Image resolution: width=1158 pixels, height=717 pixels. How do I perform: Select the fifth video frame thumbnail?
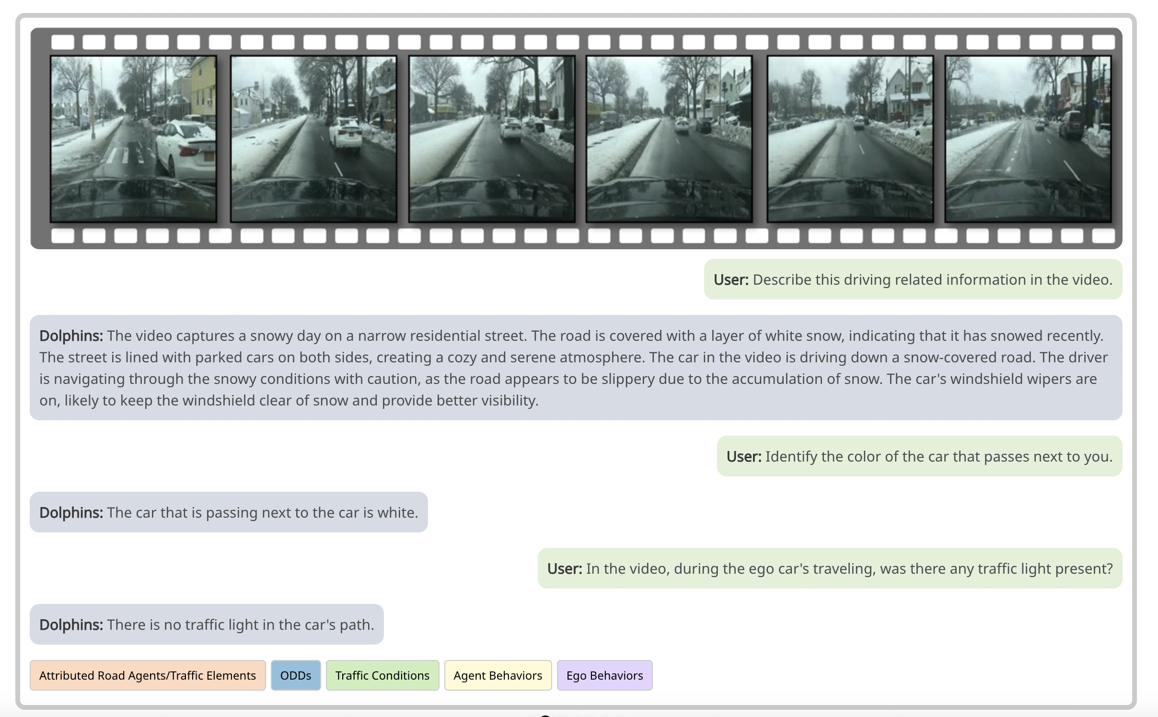(x=850, y=139)
